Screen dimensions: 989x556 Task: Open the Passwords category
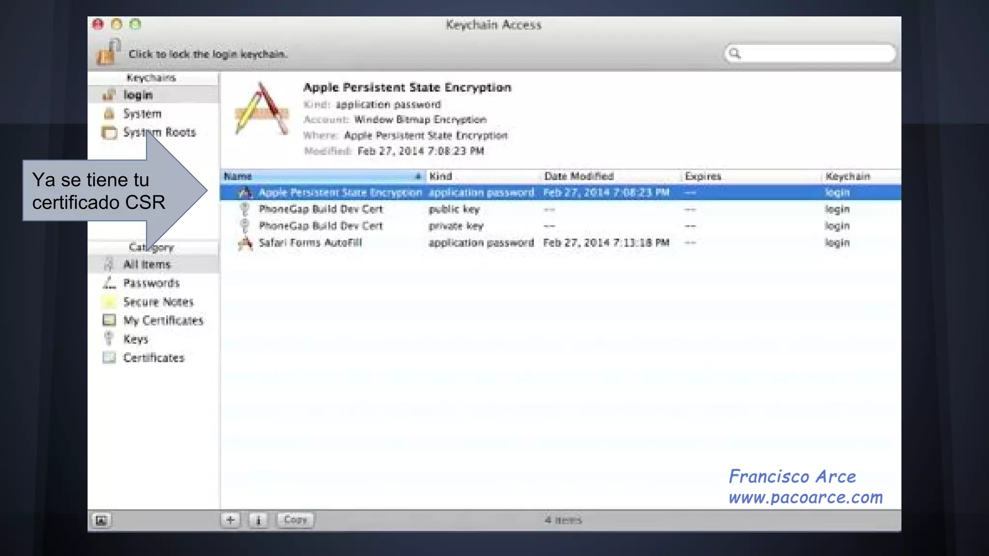click(151, 283)
